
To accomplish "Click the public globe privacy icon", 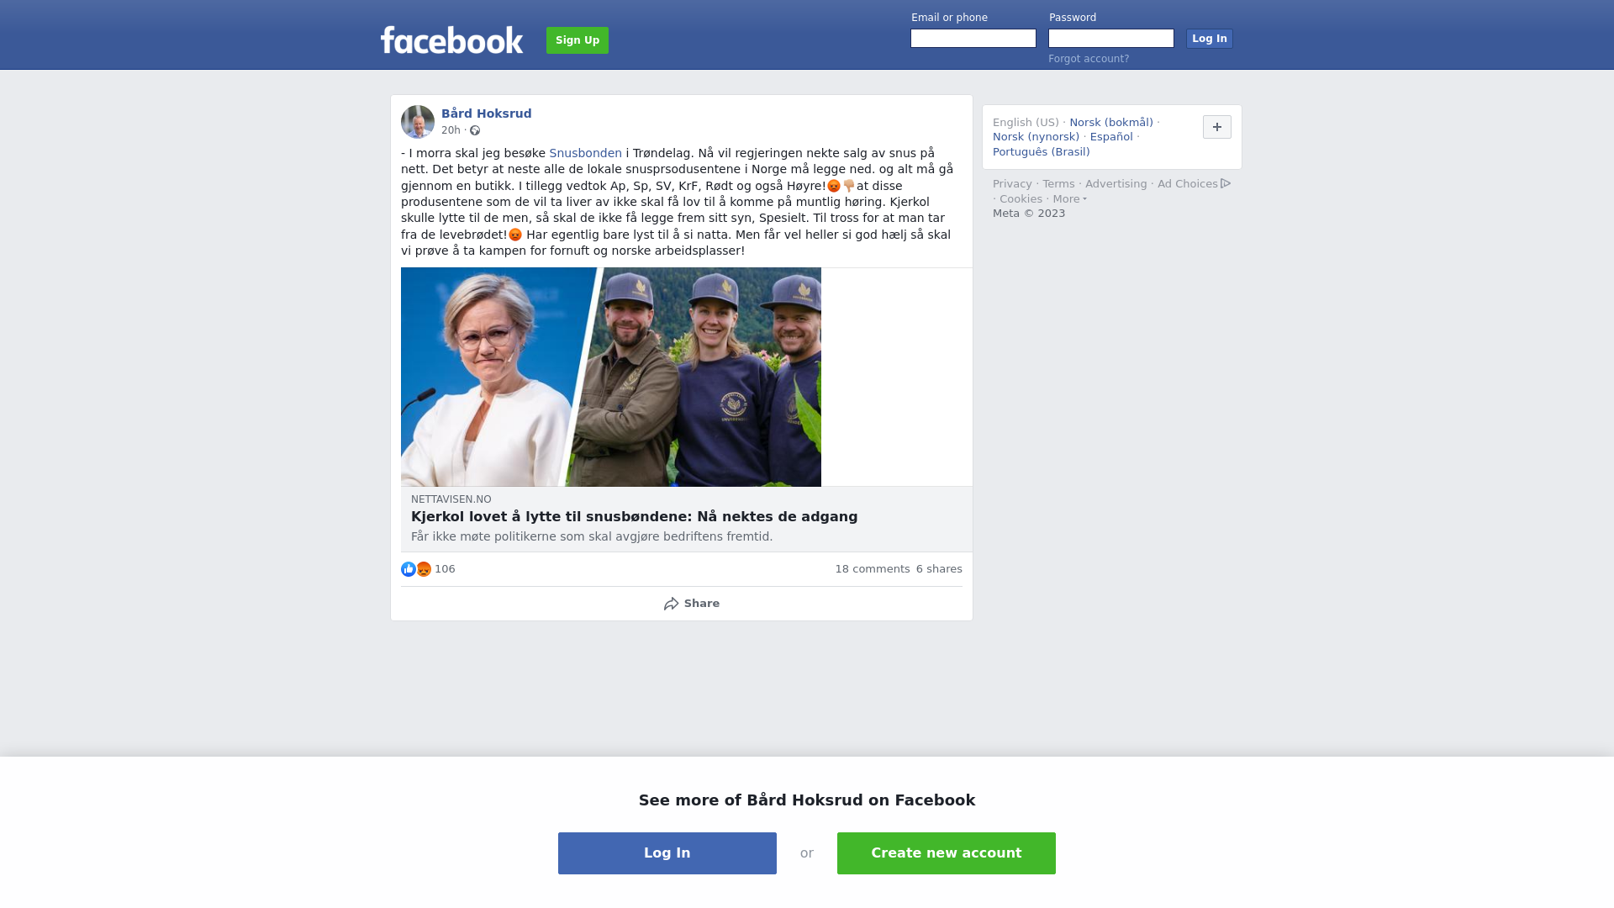I will tap(475, 130).
